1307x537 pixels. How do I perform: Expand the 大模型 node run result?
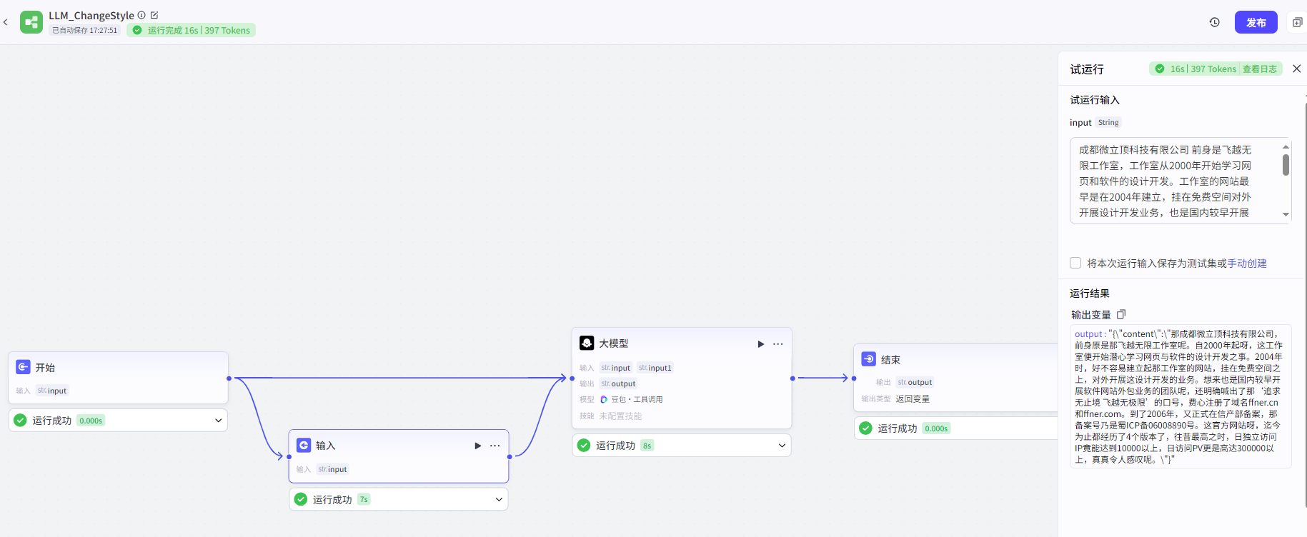782,446
